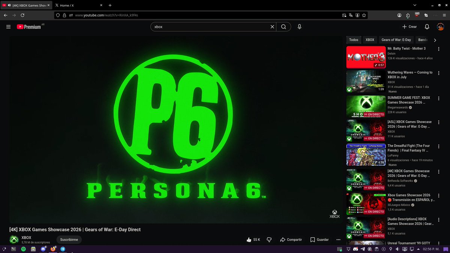Image resolution: width=450 pixels, height=253 pixels.
Task: Reload the current page
Action: click(22, 15)
